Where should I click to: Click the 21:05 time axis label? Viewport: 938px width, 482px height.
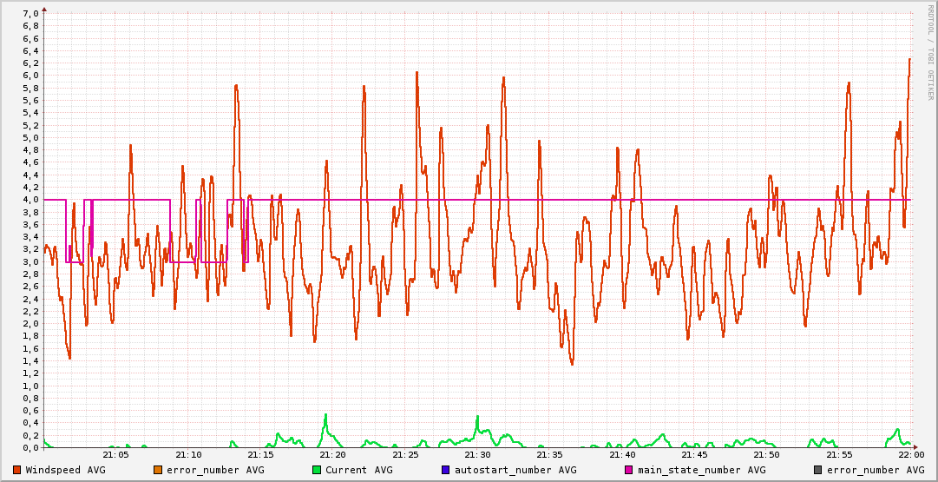115,454
